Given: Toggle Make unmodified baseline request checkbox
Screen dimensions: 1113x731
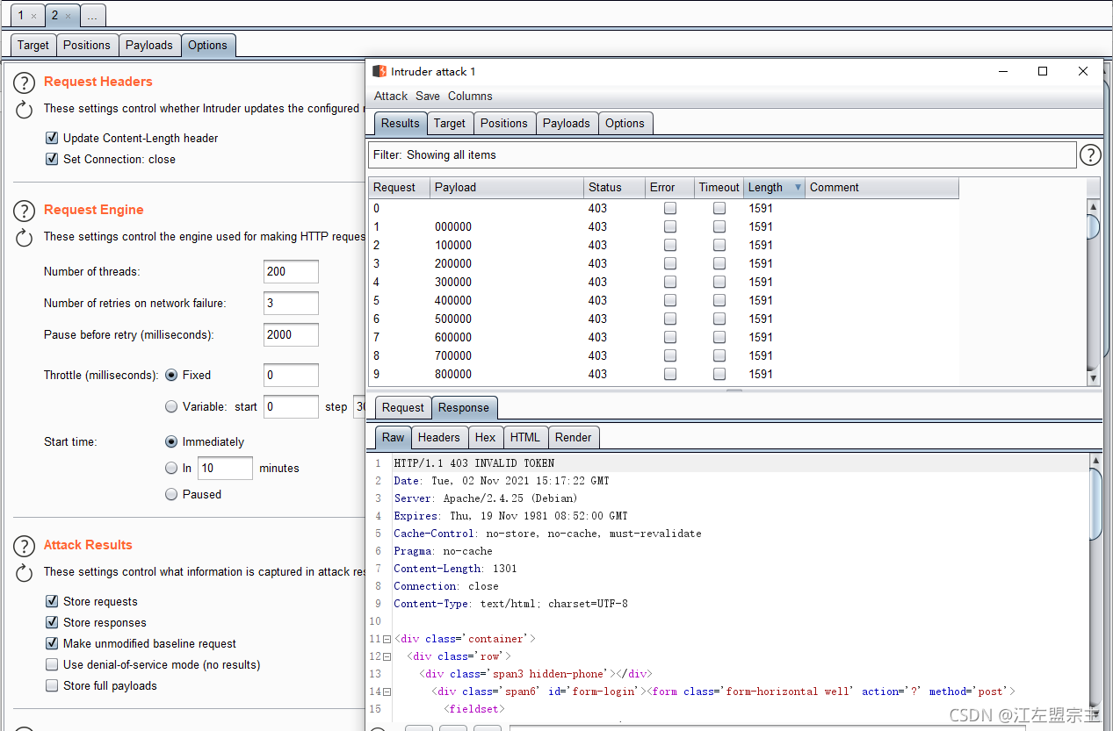Looking at the screenshot, I should pyautogui.click(x=52, y=643).
